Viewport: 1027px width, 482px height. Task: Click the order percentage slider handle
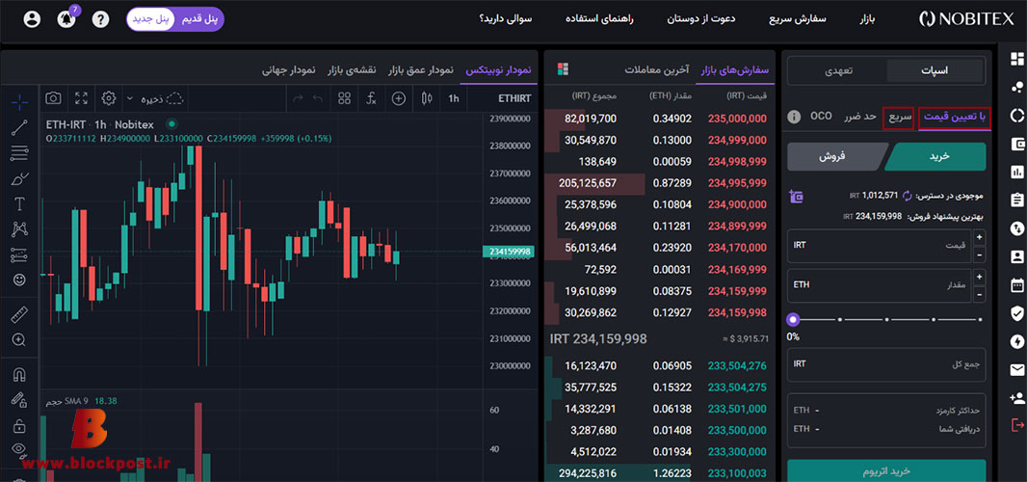pyautogui.click(x=794, y=319)
